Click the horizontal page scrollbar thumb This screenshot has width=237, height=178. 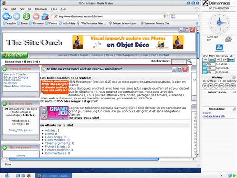coord(84,159)
